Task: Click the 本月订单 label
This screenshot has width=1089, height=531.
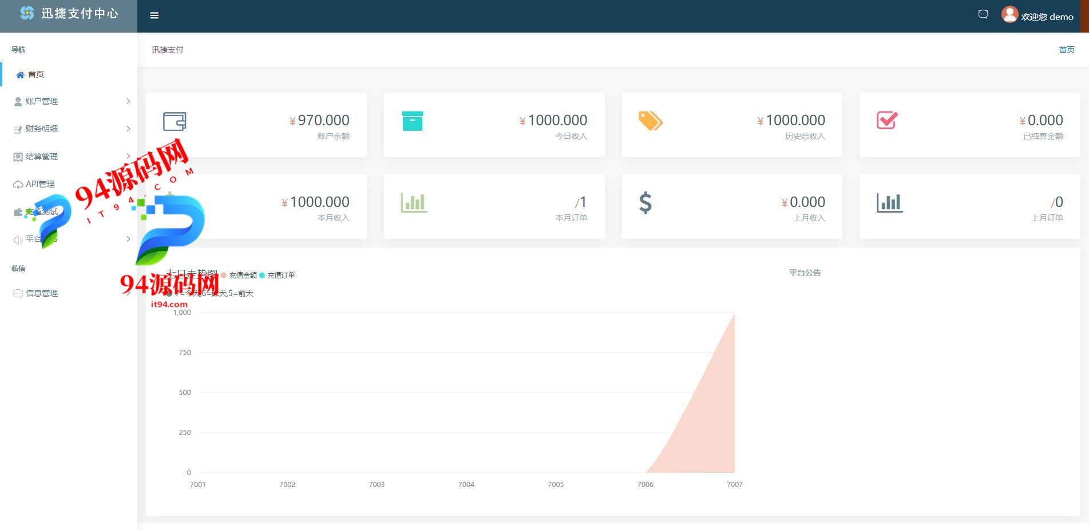Action: coord(571,218)
